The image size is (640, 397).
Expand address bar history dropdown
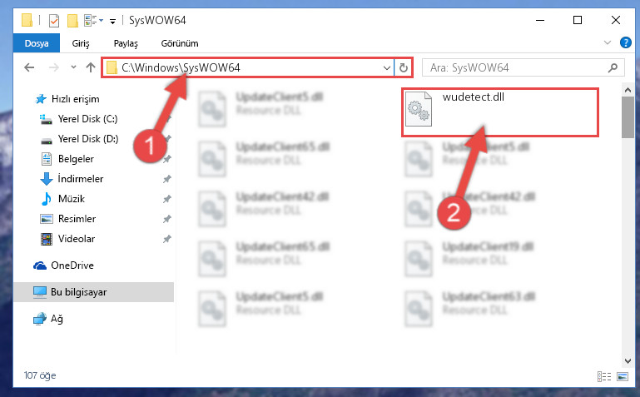coord(386,67)
